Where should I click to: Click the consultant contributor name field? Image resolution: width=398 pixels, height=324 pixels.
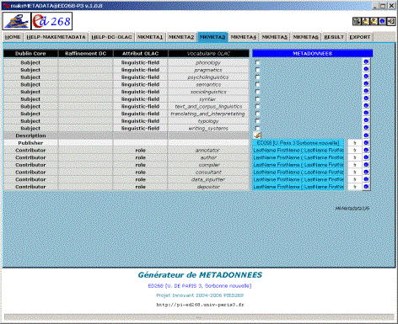pos(298,172)
